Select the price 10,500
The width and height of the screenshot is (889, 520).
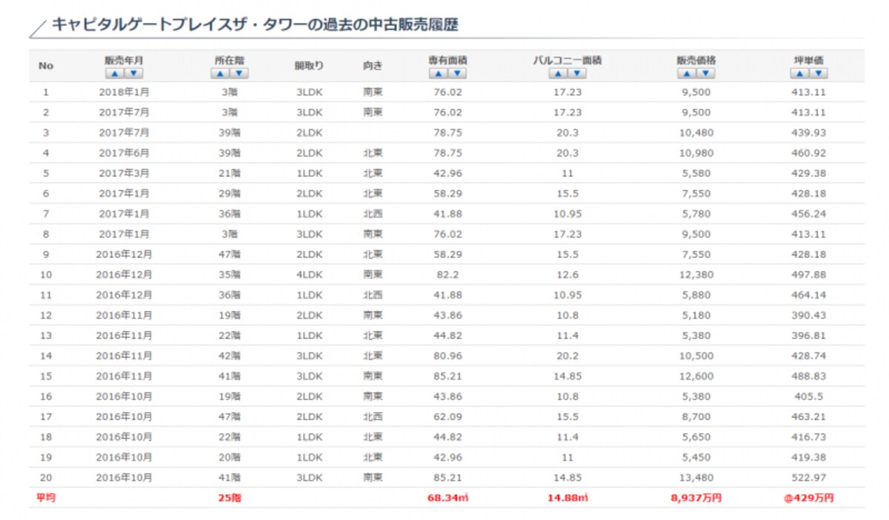click(696, 356)
